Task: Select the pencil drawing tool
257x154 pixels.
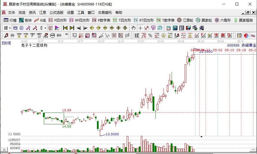Action: 6,35
